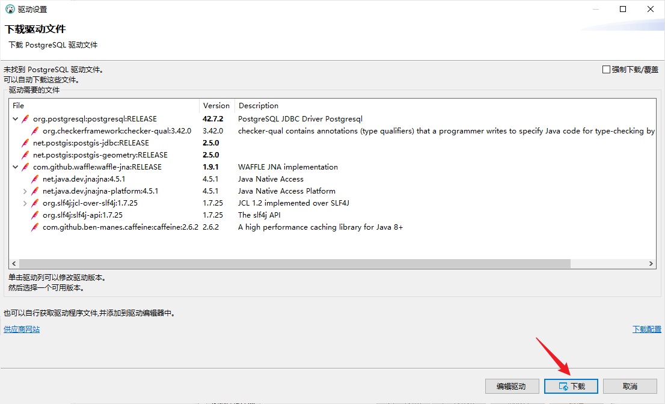665x404 pixels.
Task: Click the feather icon beside checker-qual:3.42.0
Action: tap(35, 131)
